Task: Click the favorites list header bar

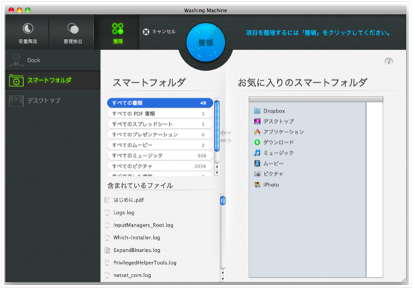Action: (315, 100)
